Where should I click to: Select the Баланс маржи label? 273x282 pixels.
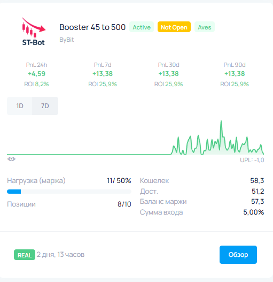pos(163,202)
